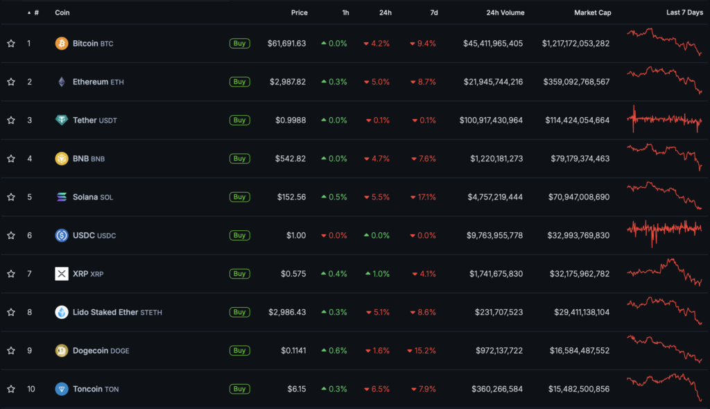The width and height of the screenshot is (710, 409).
Task: Click the XRP logo icon
Action: click(62, 274)
